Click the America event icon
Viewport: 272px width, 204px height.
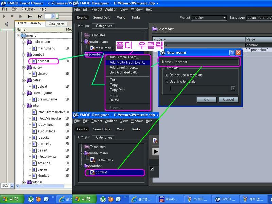[x=35, y=163]
